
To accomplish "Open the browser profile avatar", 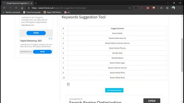I will pos(173,8).
